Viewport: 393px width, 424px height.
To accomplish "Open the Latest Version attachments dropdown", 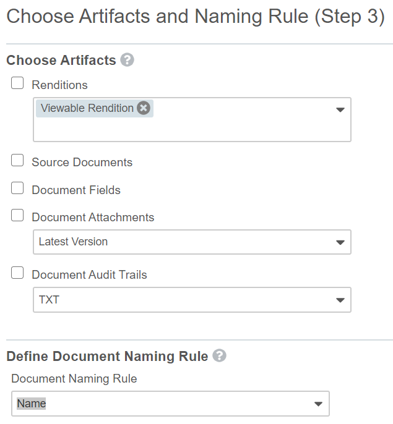I will click(x=186, y=242).
